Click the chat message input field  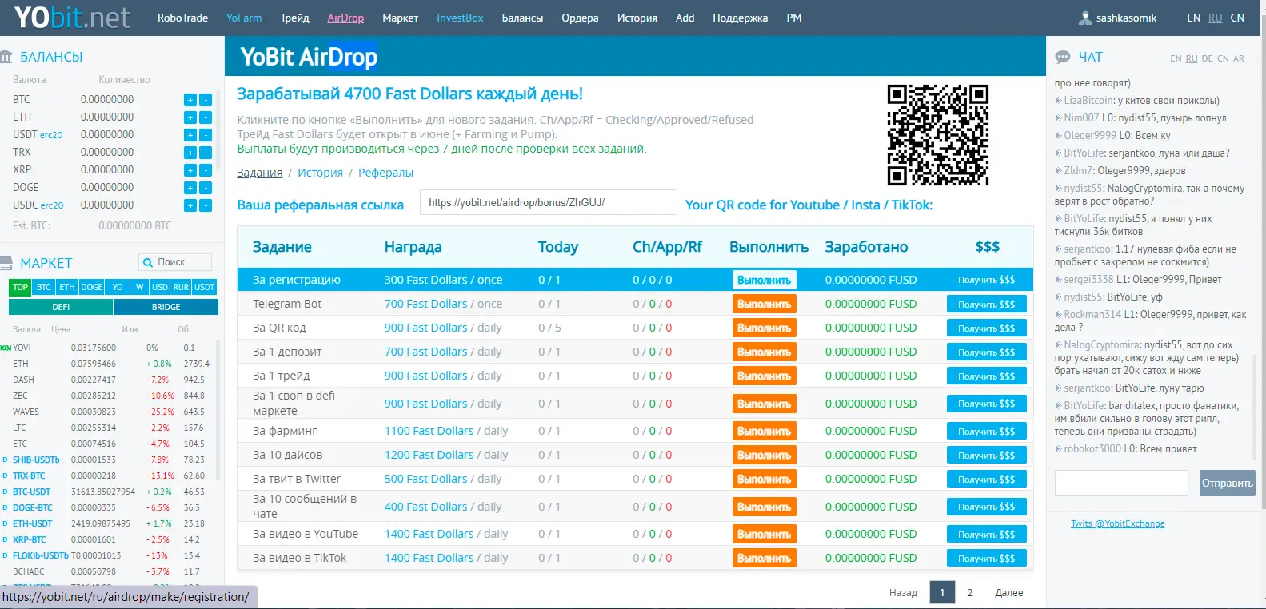pyautogui.click(x=1121, y=483)
